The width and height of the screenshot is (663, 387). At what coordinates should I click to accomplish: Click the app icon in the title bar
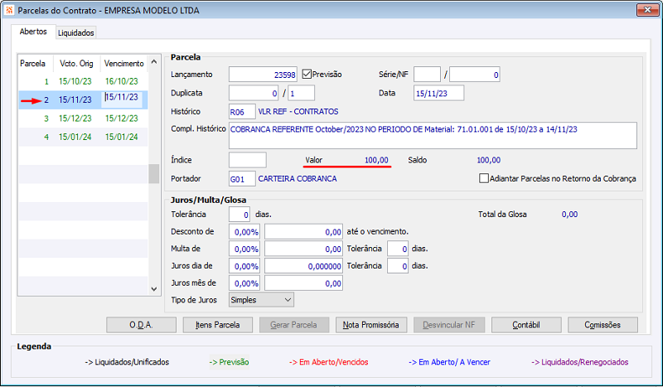9,11
